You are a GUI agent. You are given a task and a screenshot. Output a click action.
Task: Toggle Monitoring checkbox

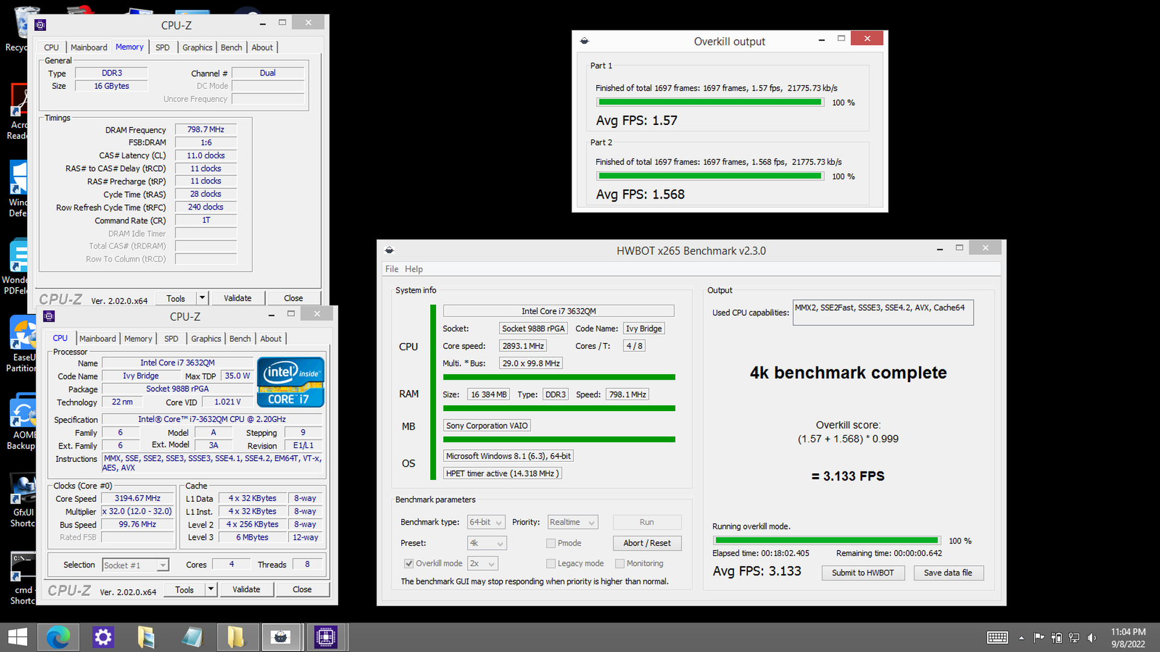pos(619,563)
